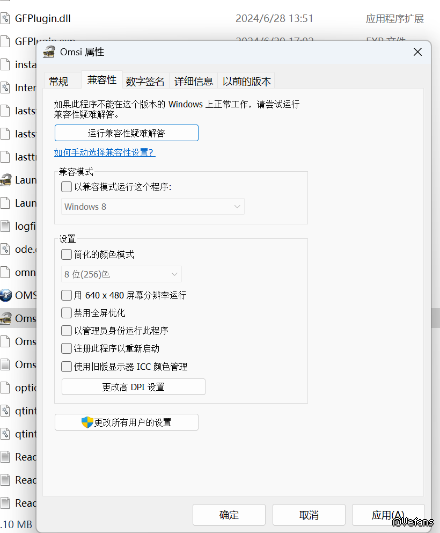Click the Omsi bus icon in title bar
The width and height of the screenshot is (440, 533).
pyautogui.click(x=49, y=52)
